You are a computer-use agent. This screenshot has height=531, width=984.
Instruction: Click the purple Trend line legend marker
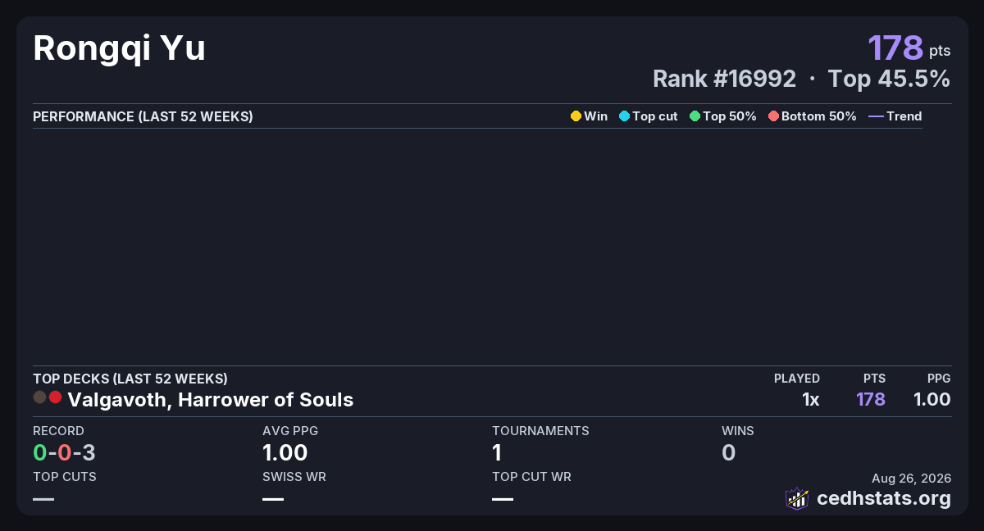(876, 116)
